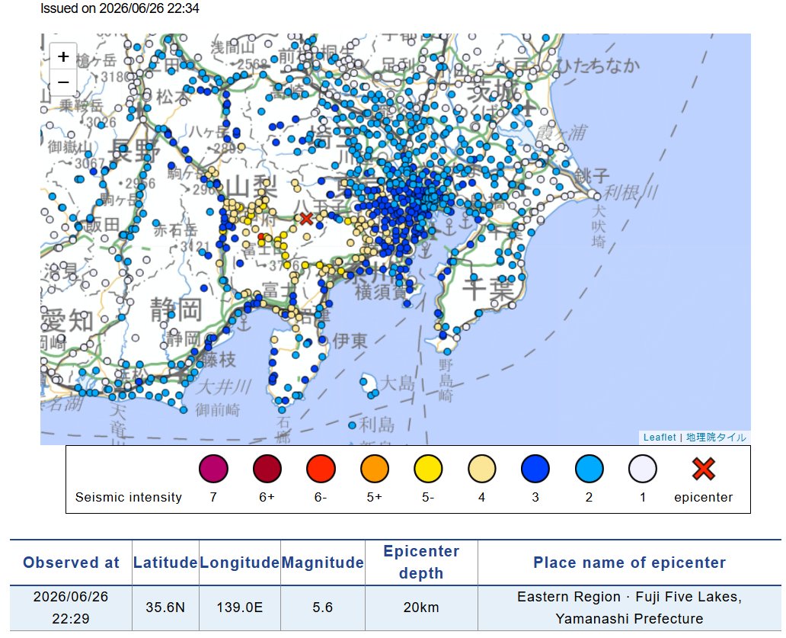Click the 八王子 label on the map
The image size is (786, 638).
[320, 207]
